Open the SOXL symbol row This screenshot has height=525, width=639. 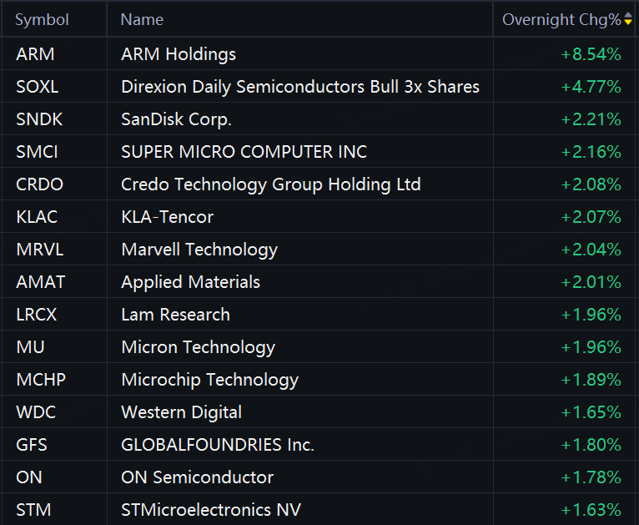pyautogui.click(x=38, y=87)
